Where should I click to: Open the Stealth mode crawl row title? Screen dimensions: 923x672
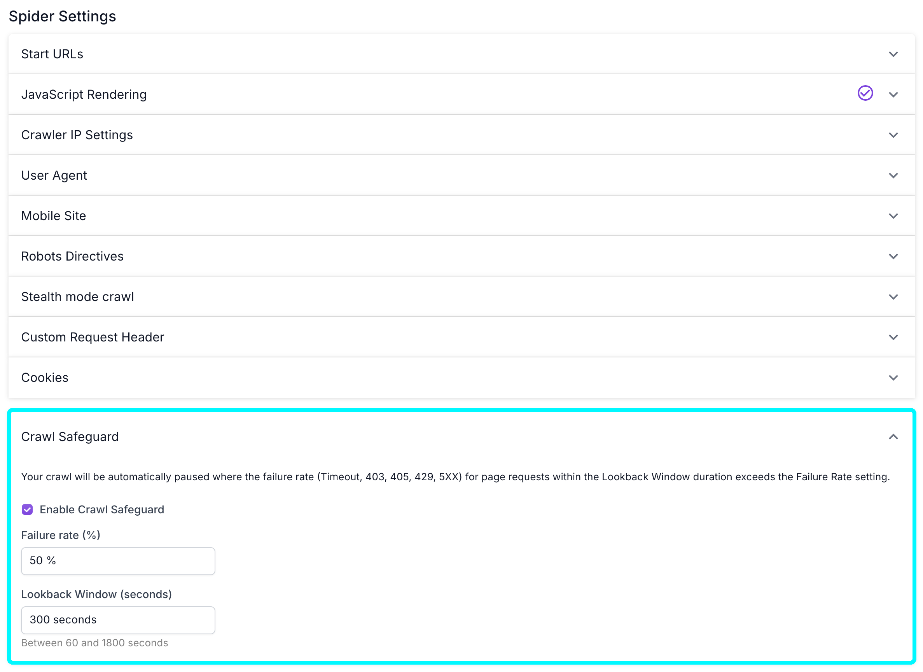tap(77, 297)
